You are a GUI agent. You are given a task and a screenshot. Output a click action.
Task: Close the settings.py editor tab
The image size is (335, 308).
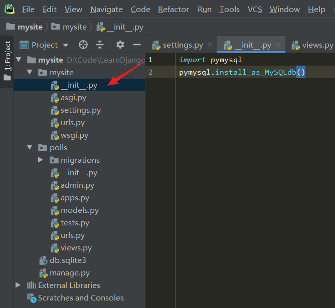[210, 45]
